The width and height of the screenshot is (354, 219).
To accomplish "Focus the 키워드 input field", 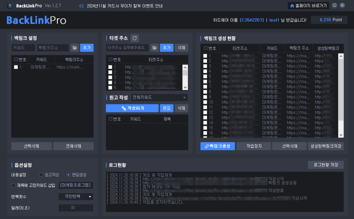I will pyautogui.click(x=23, y=48).
